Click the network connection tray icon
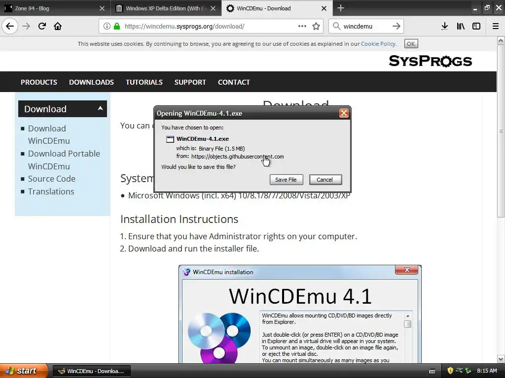The image size is (505, 378). click(x=459, y=371)
